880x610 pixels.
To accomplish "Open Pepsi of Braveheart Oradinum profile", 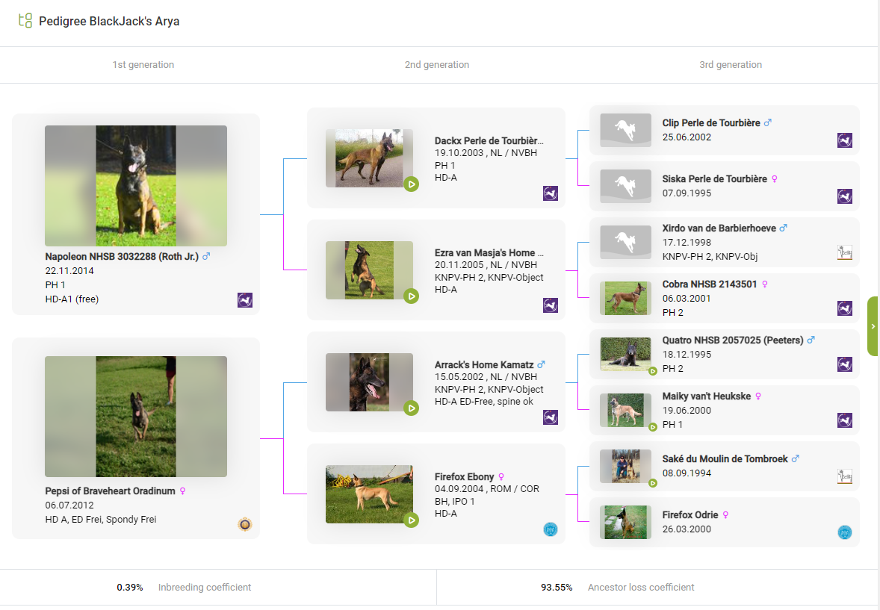I will pyautogui.click(x=110, y=491).
